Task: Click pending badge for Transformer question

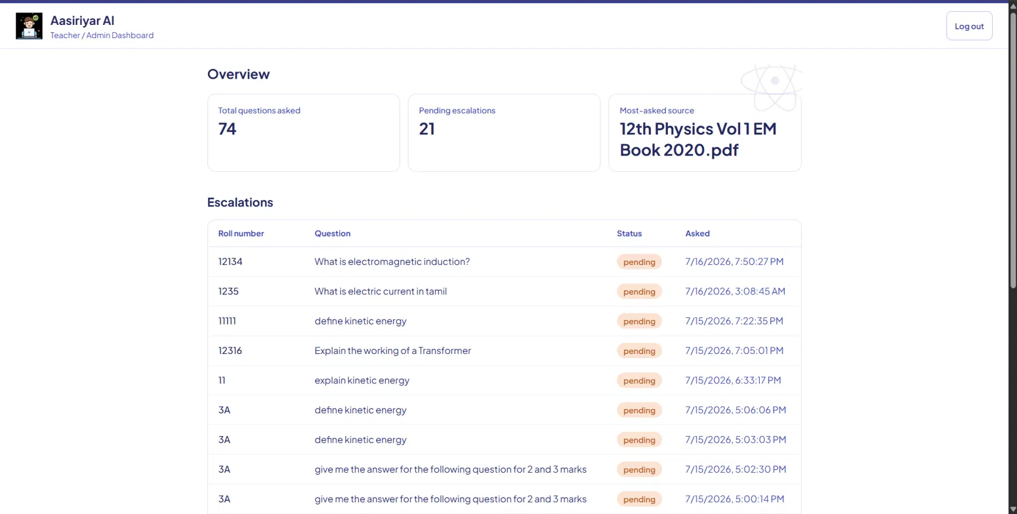Action: (x=639, y=351)
